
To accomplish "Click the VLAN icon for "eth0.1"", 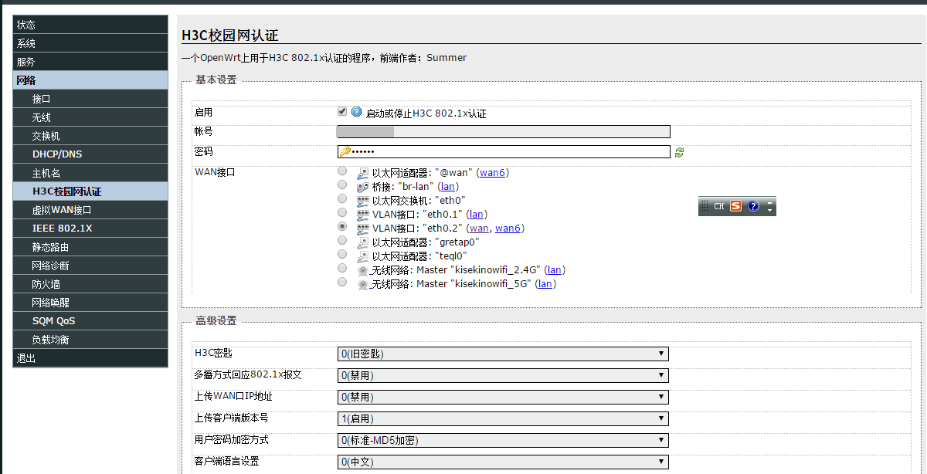I will [x=363, y=215].
